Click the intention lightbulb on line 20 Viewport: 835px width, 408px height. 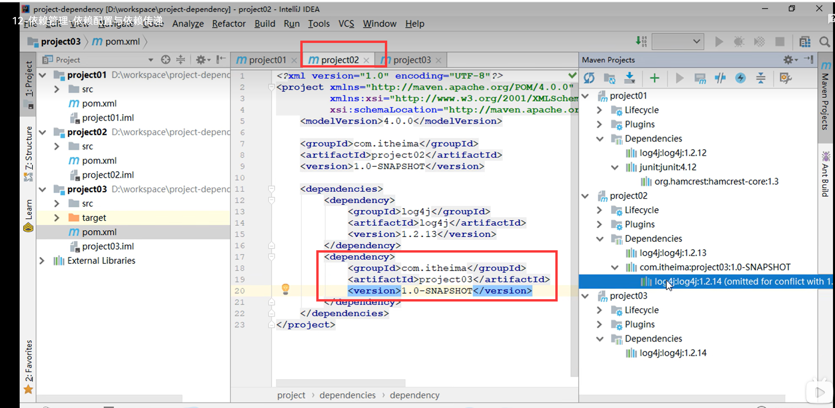285,289
